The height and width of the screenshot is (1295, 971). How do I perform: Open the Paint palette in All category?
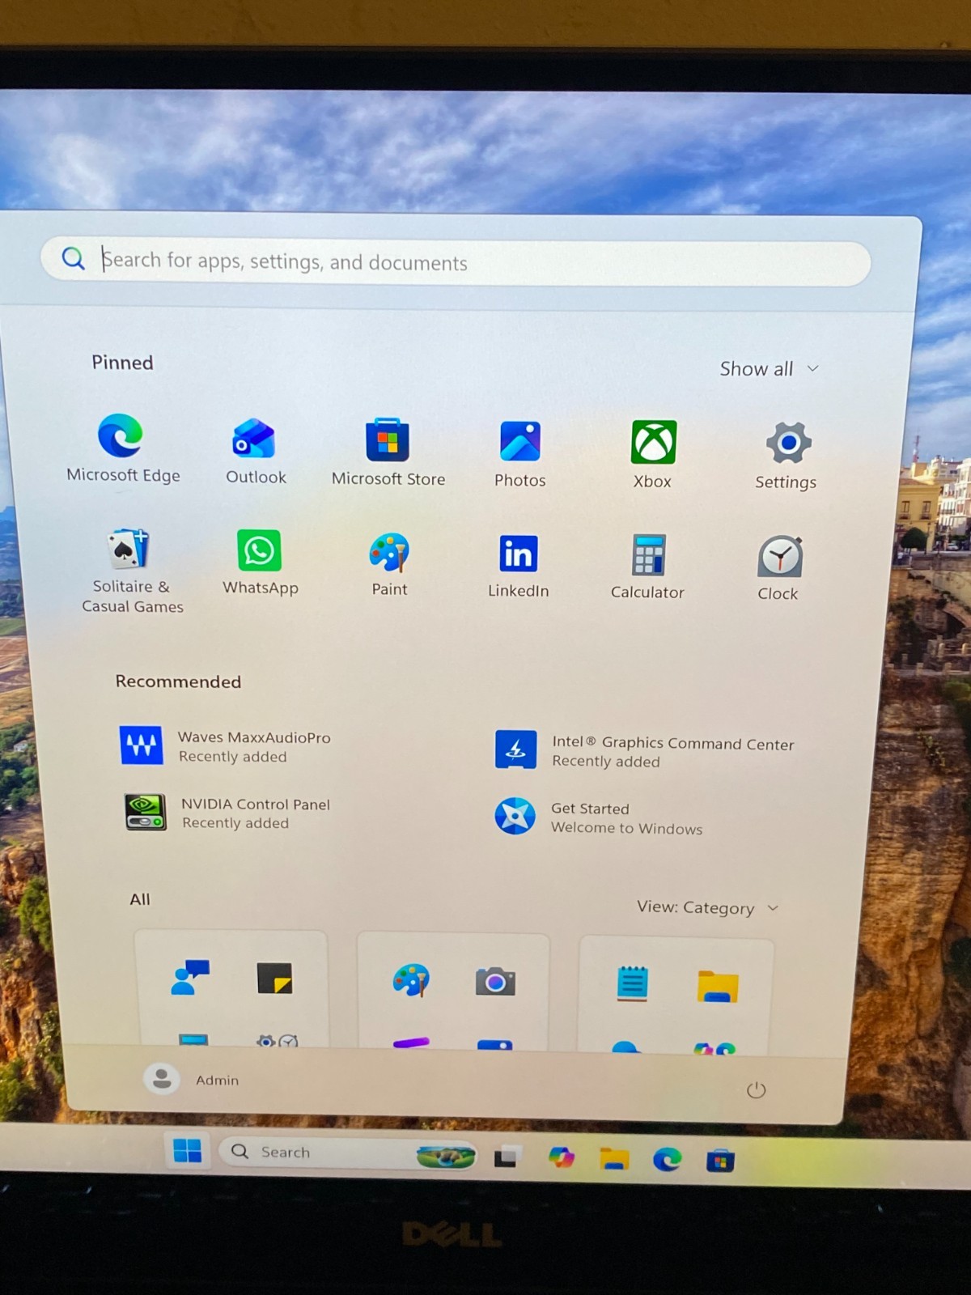411,980
